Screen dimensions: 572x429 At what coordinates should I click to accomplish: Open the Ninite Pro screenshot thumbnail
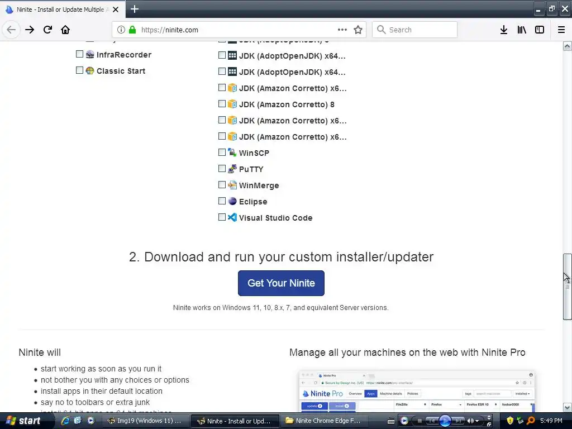[417, 391]
